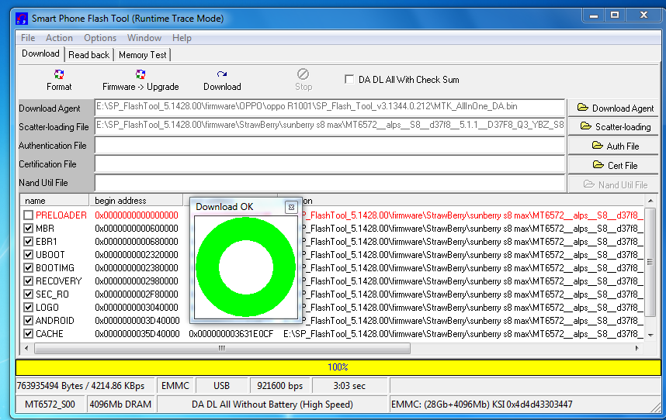Click the Download Agent path field
This screenshot has height=420, width=666.
click(x=330, y=107)
